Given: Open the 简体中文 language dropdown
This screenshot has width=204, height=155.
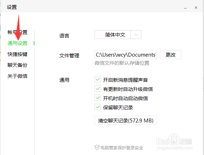Looking at the screenshot, I should point(118,35).
